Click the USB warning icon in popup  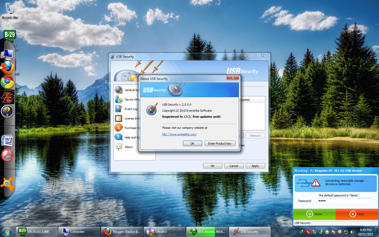316,182
